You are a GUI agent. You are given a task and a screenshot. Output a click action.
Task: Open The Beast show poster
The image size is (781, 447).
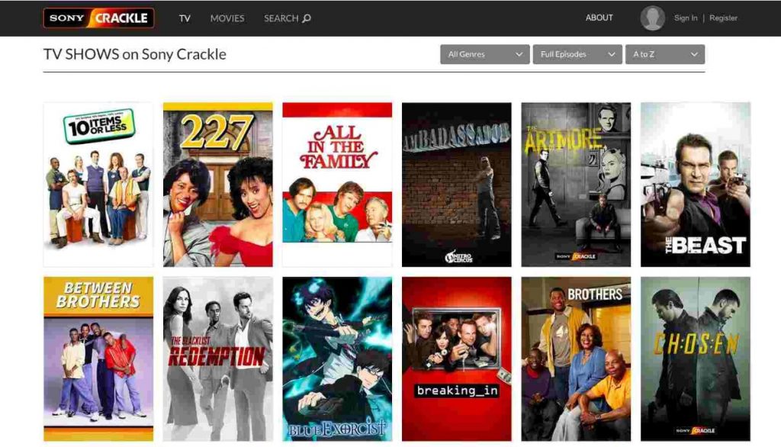(696, 185)
